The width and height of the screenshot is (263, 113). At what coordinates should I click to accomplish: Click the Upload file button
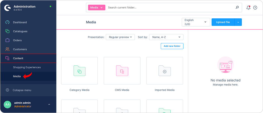tap(223, 22)
